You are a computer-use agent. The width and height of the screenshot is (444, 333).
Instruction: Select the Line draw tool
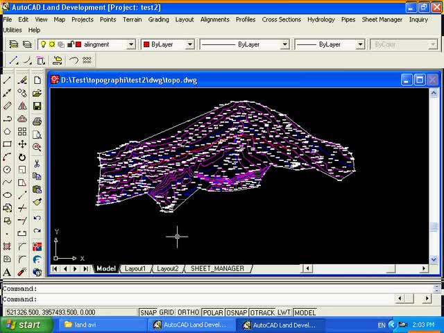7,80
